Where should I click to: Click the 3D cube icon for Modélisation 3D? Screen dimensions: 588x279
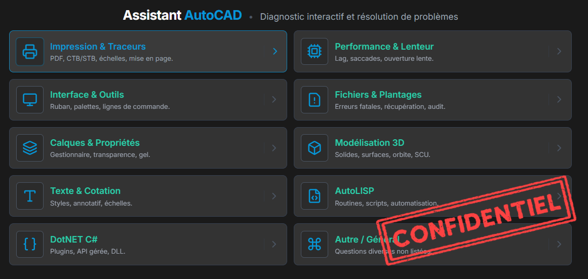pos(315,148)
